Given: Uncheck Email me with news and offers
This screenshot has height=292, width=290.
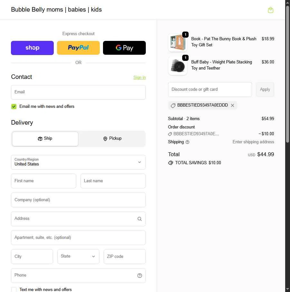Looking at the screenshot, I should pos(14,107).
